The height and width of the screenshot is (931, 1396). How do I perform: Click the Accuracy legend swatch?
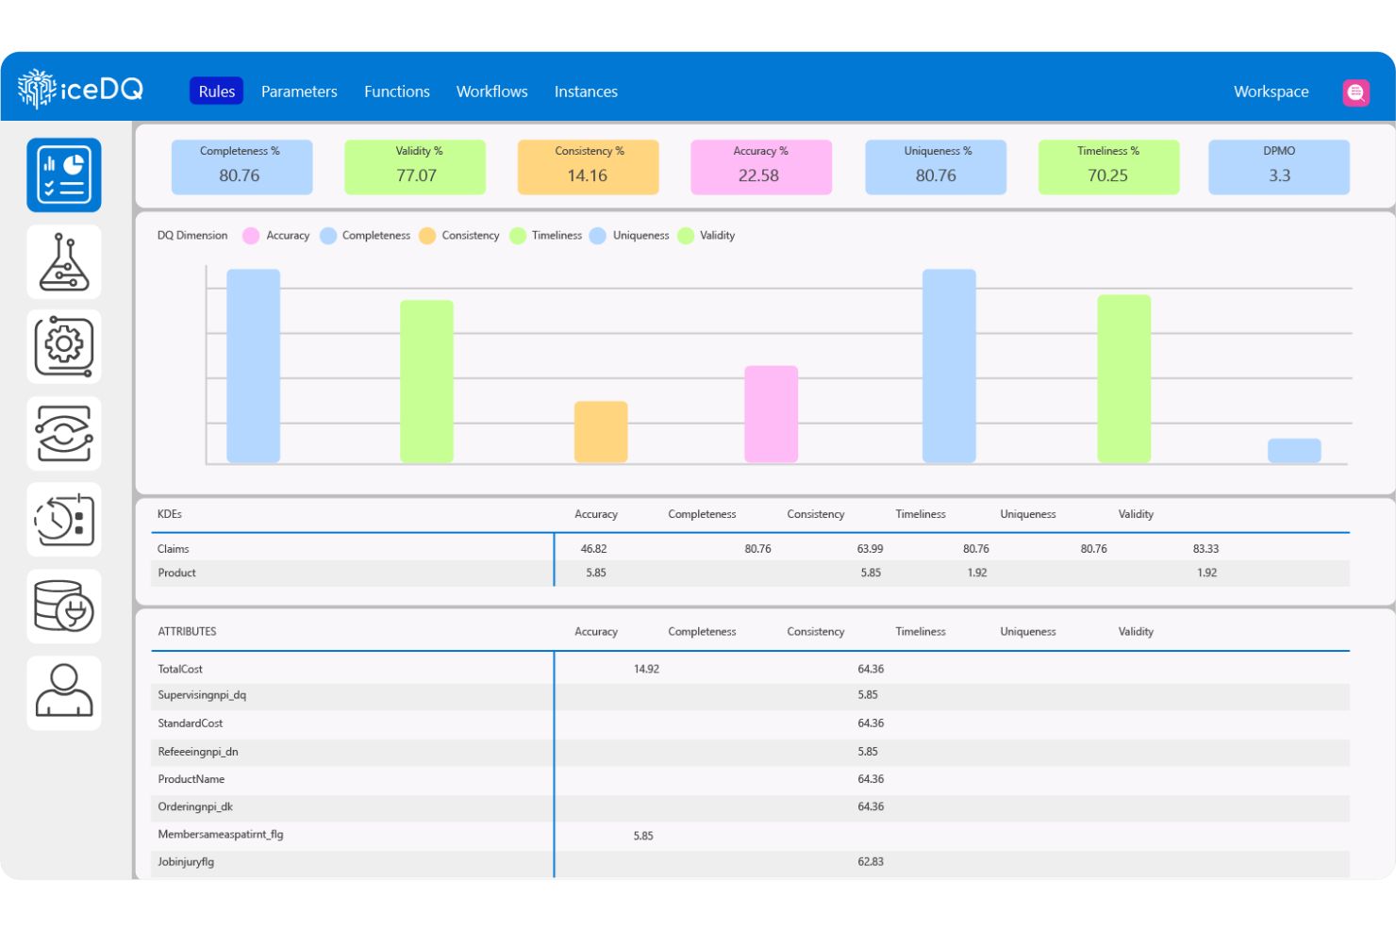click(x=251, y=236)
